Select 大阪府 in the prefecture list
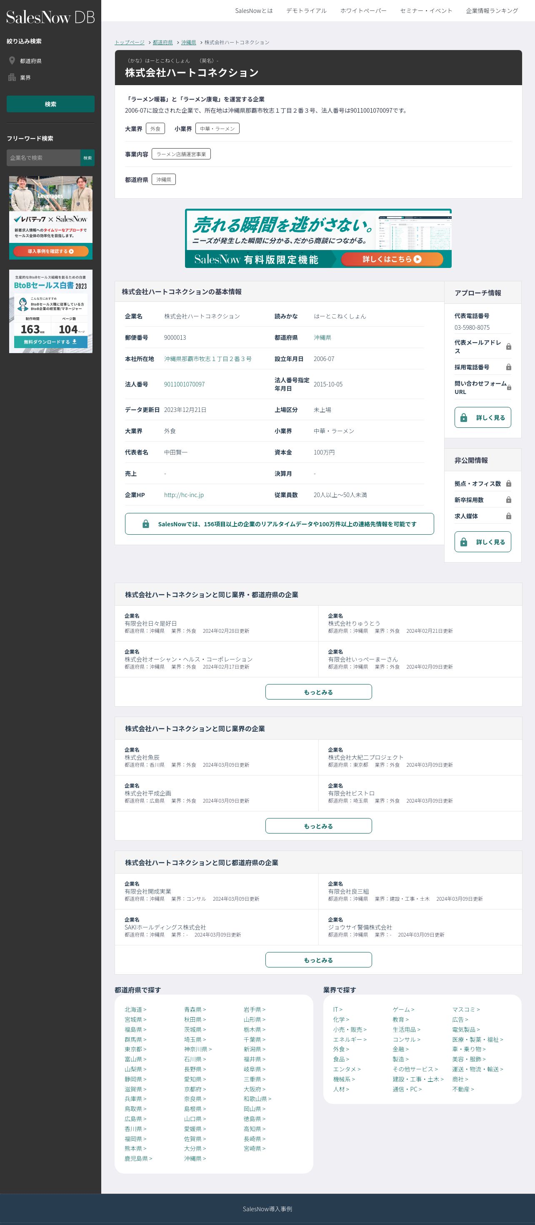 255,1089
